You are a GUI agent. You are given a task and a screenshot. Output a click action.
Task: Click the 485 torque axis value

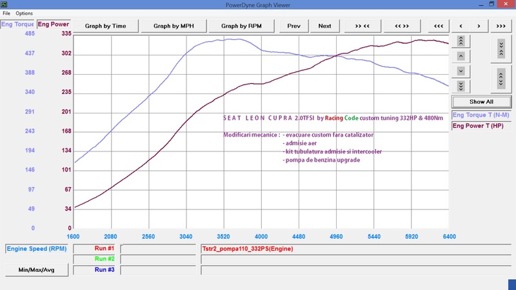tap(30, 34)
